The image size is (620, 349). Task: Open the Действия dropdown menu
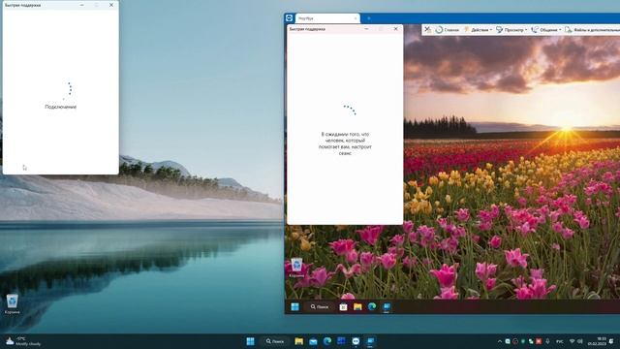click(x=478, y=30)
